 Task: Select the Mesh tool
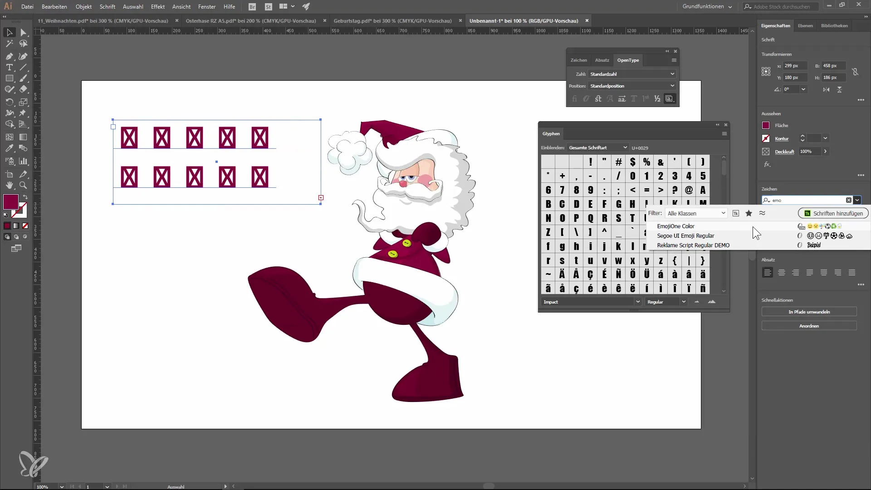9,137
